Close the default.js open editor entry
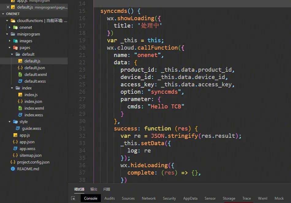 8,7
